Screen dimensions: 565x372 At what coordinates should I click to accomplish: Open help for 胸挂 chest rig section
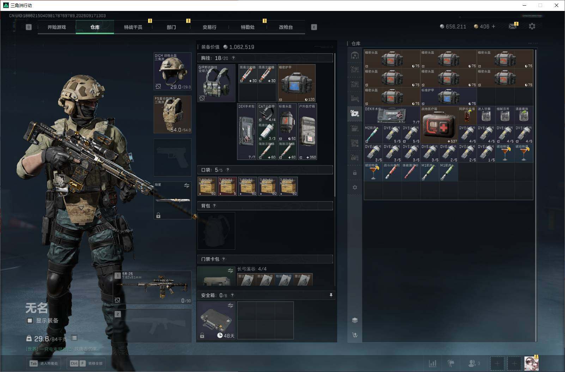(x=233, y=58)
